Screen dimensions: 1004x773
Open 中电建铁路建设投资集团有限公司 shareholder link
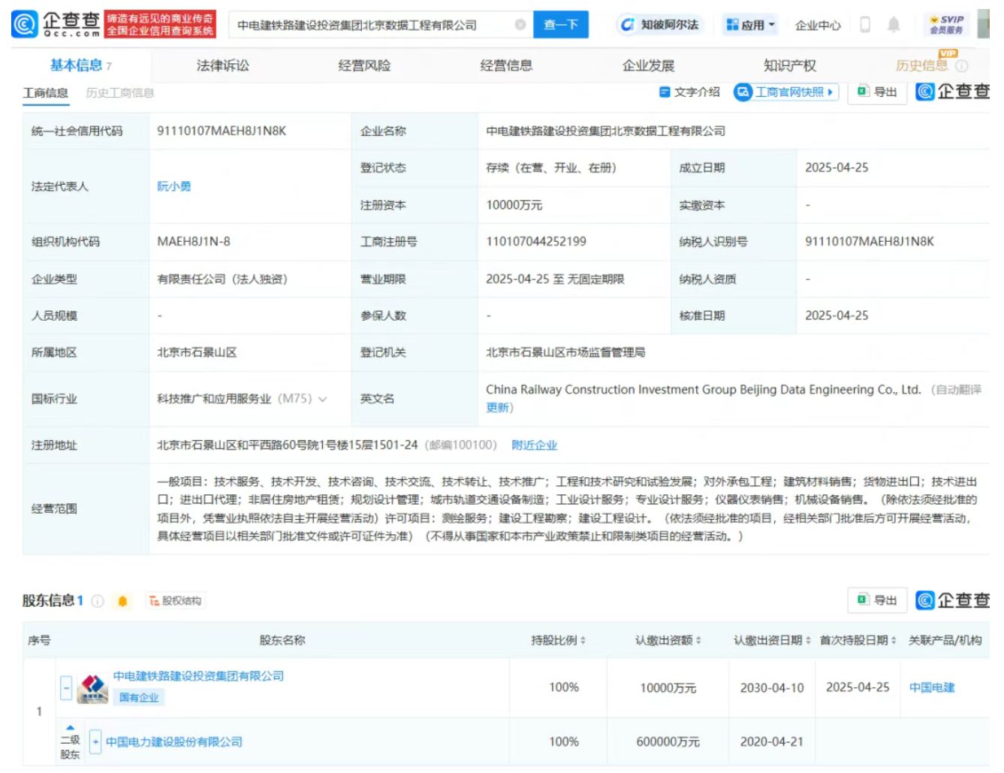pos(198,676)
